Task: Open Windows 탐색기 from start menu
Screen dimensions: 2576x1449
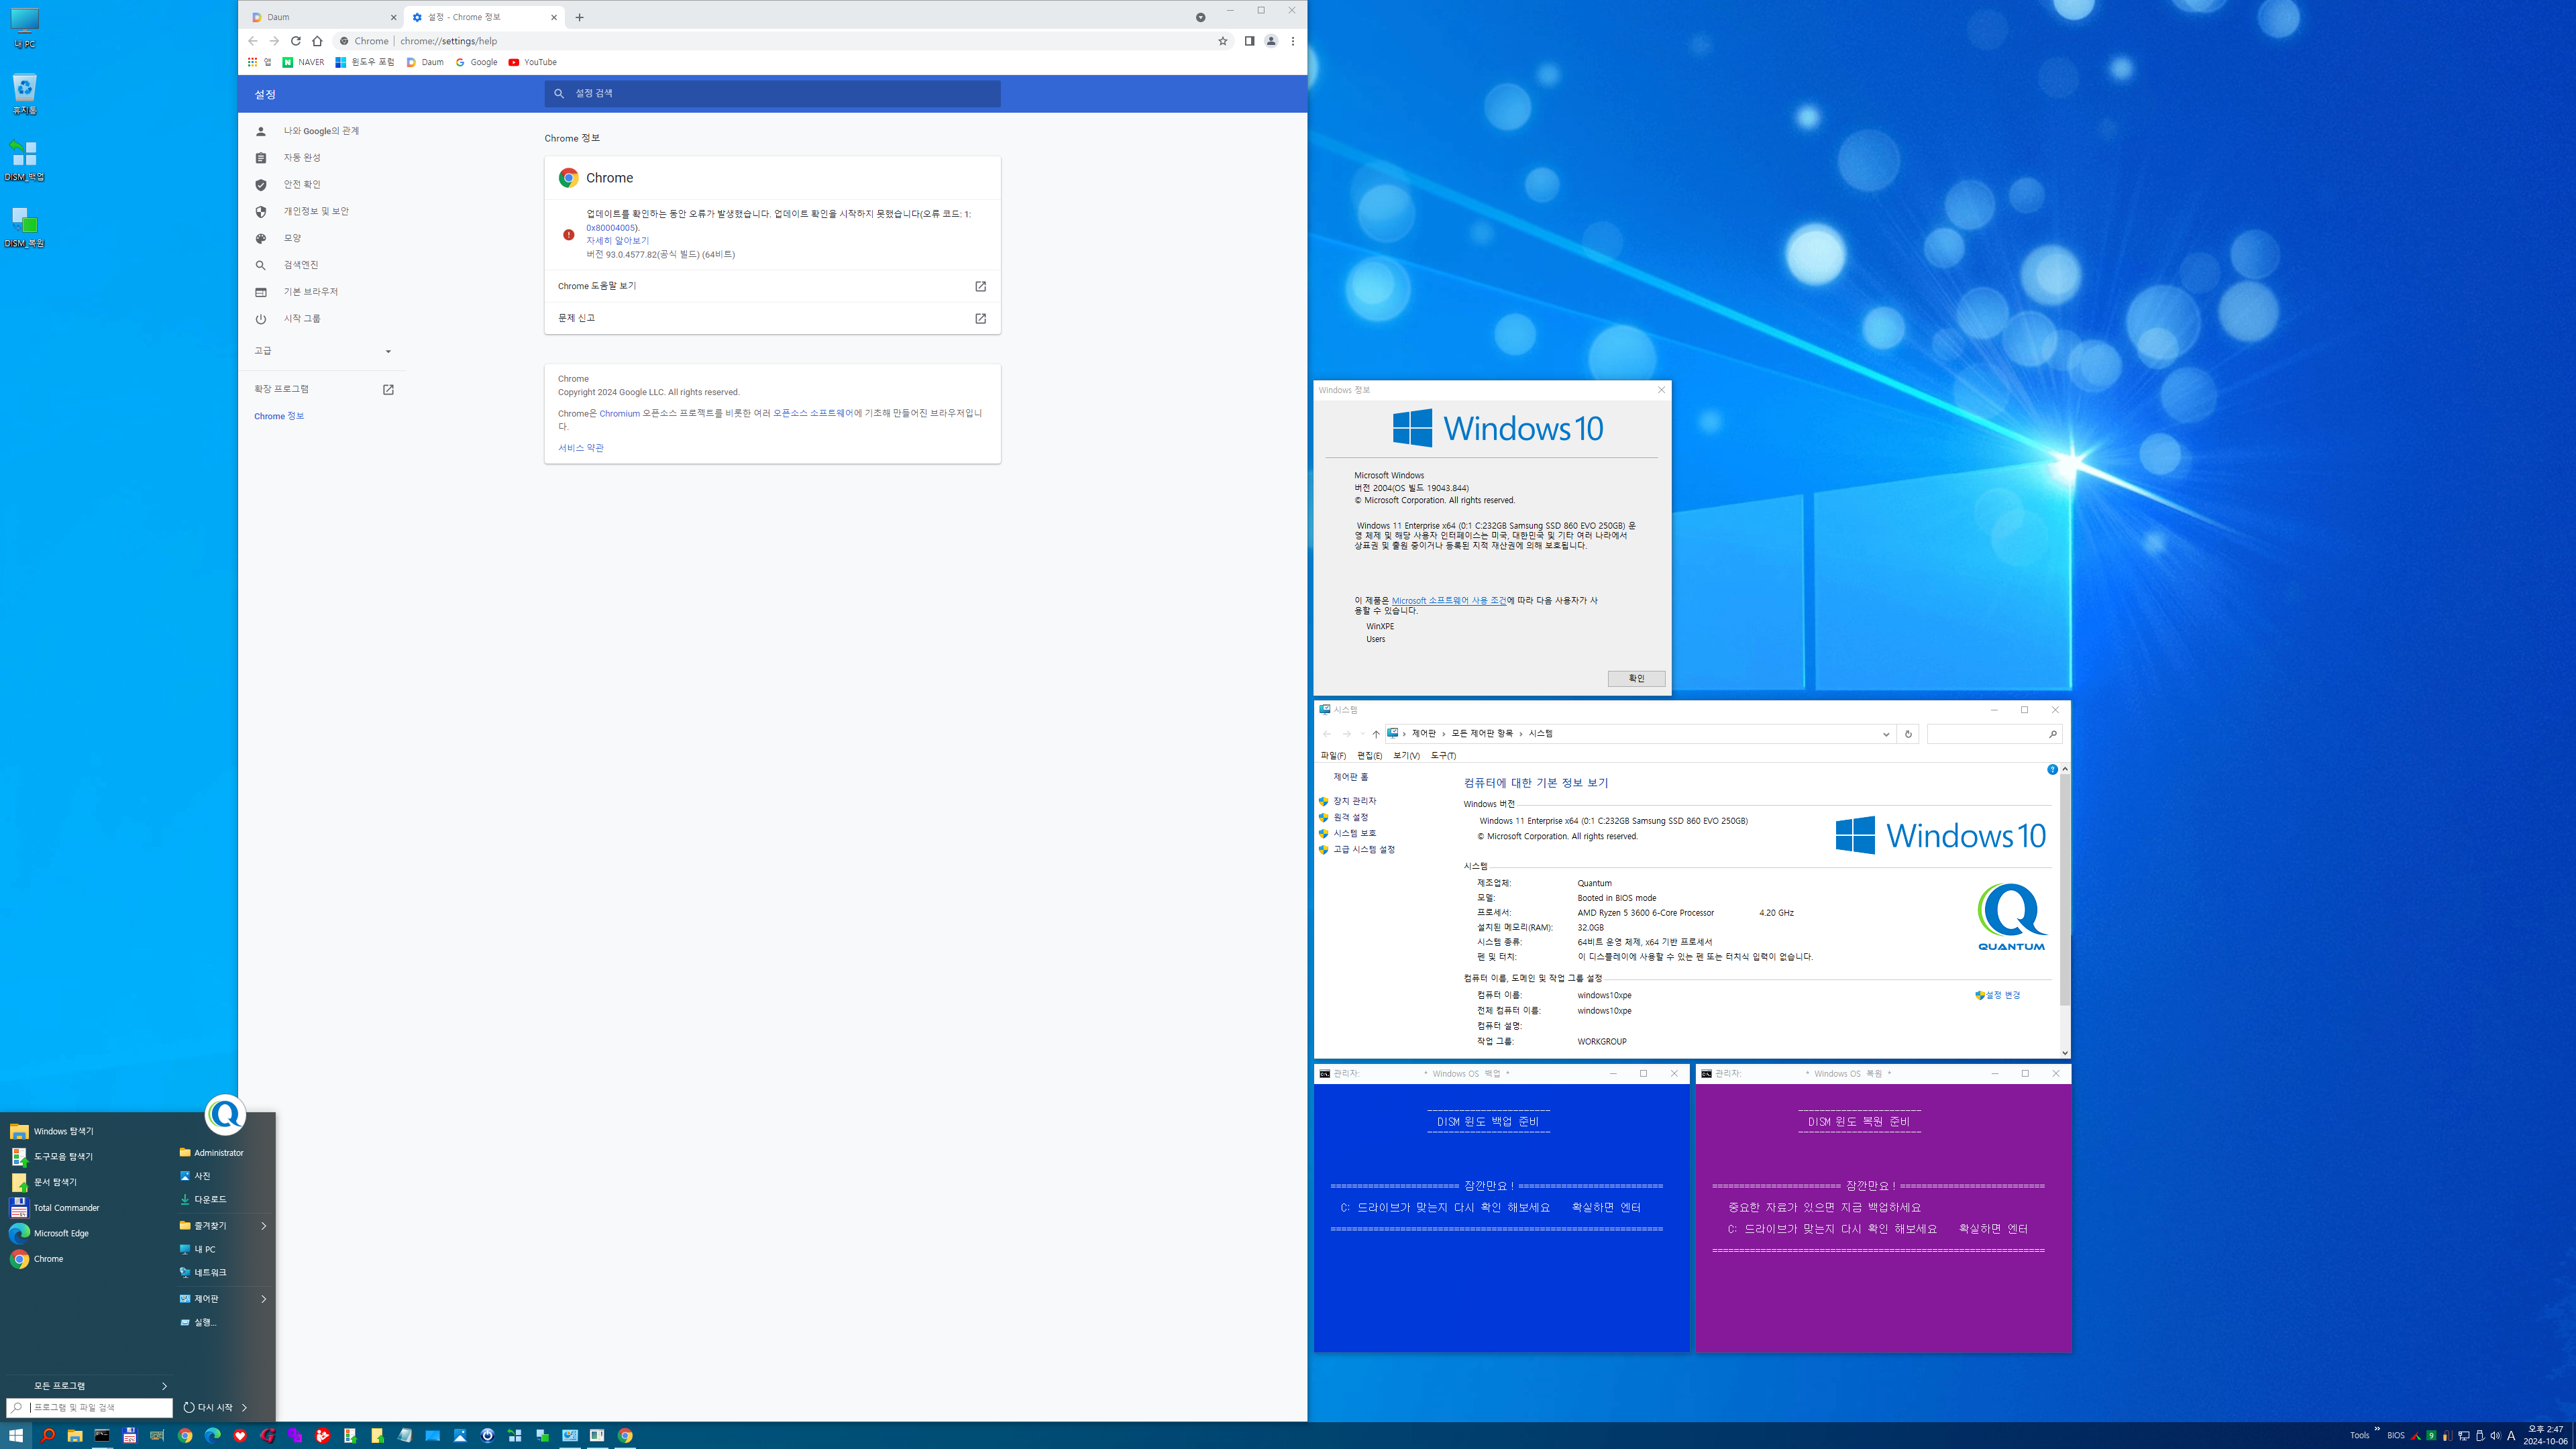Action: coord(87,1131)
